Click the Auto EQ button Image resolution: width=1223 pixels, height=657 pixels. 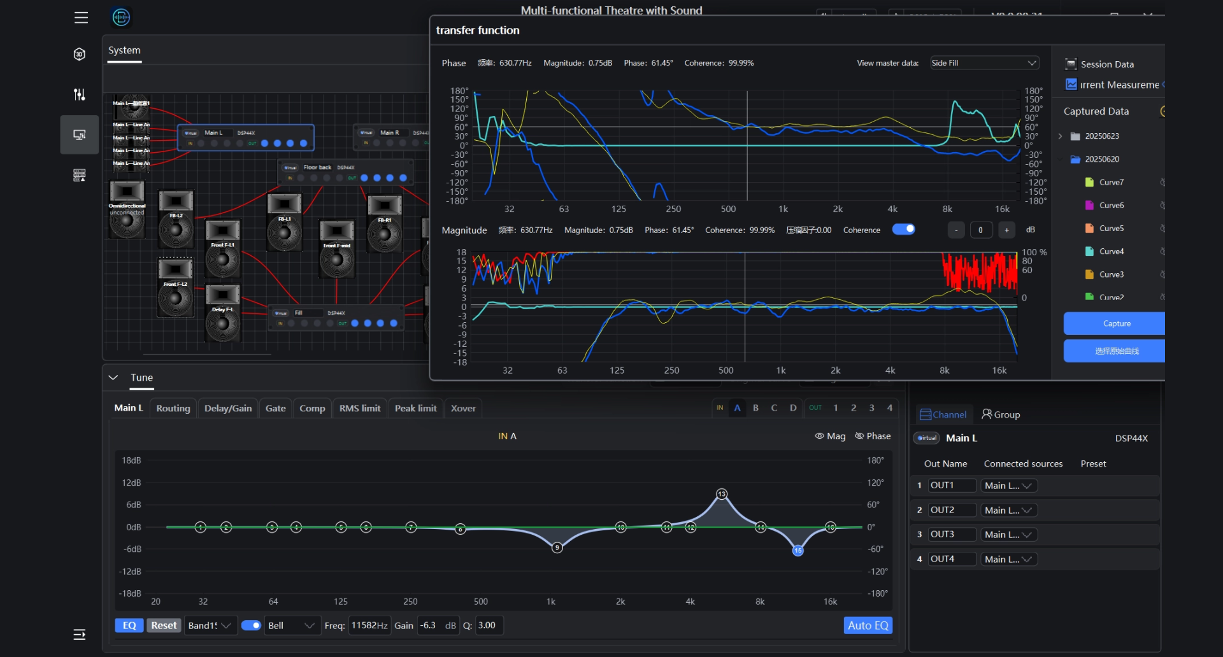coord(868,625)
